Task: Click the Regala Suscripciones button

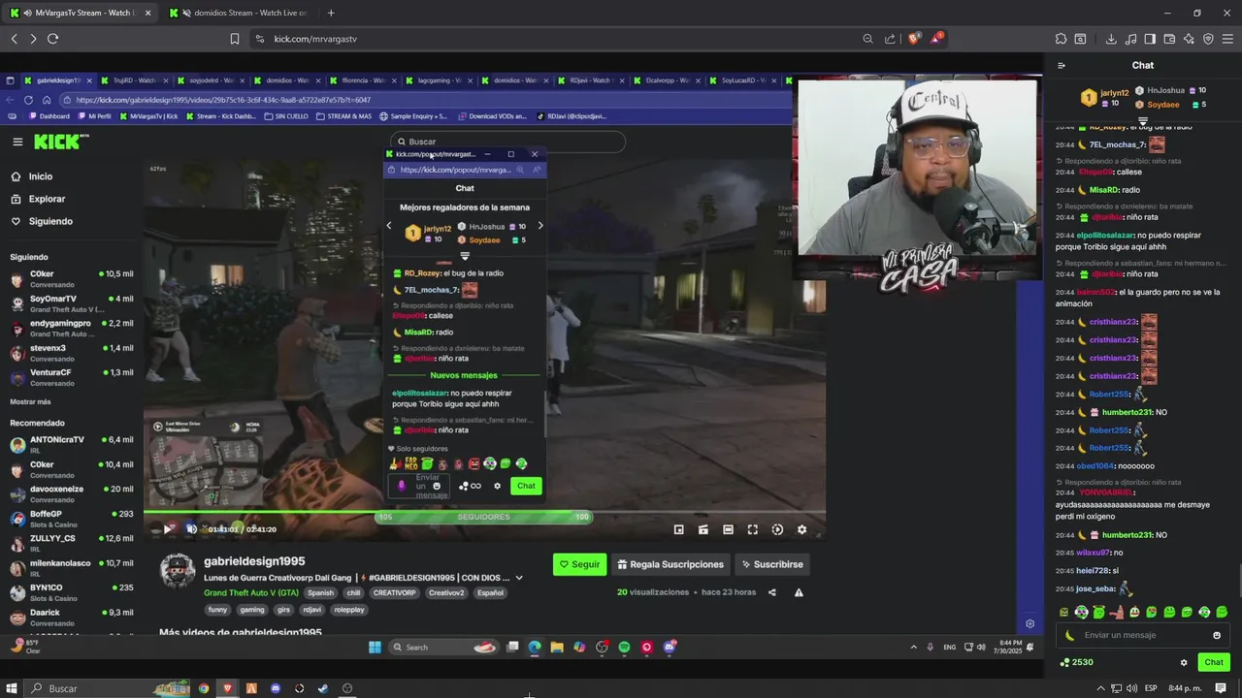Action: (670, 564)
